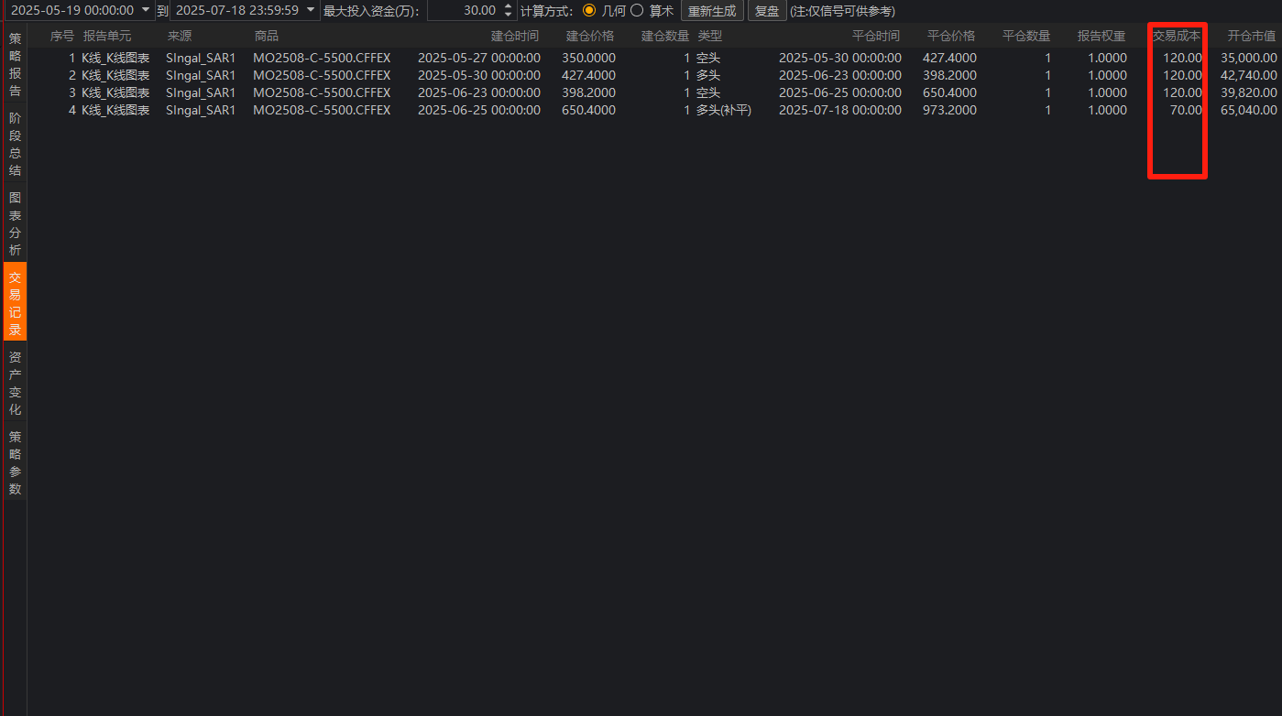Switch to the 阶段总结 side tab
Screen dimensions: 1282x716
[x=16, y=145]
